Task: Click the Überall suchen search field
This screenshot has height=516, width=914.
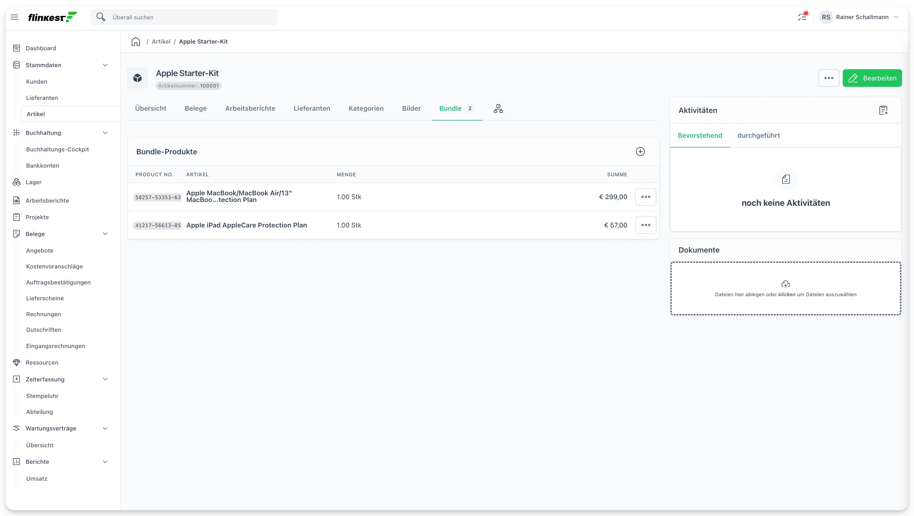Action: (x=184, y=17)
